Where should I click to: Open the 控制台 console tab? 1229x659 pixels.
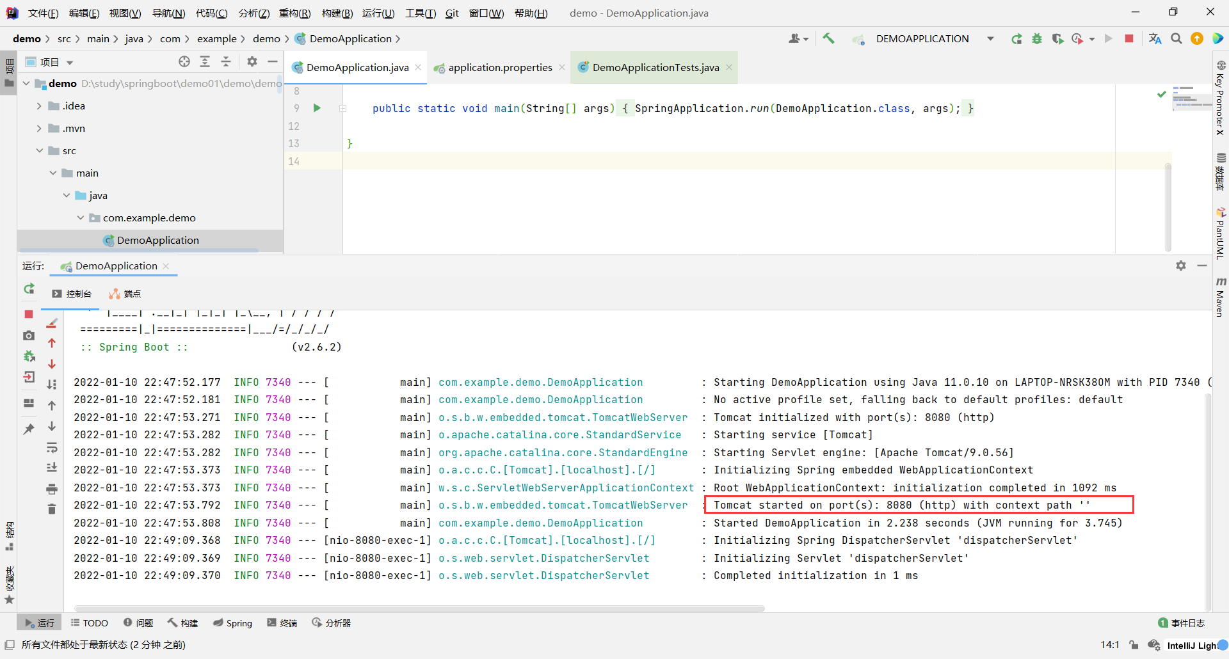tap(72, 294)
